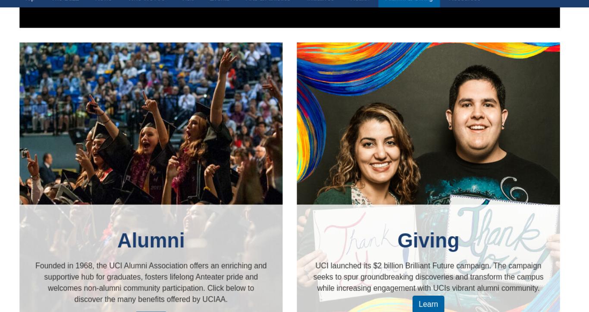Click the Learn button under Giving

point(428,304)
